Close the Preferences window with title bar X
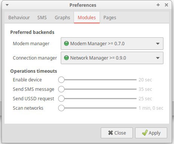This screenshot has height=144, width=174. (x=166, y=5)
